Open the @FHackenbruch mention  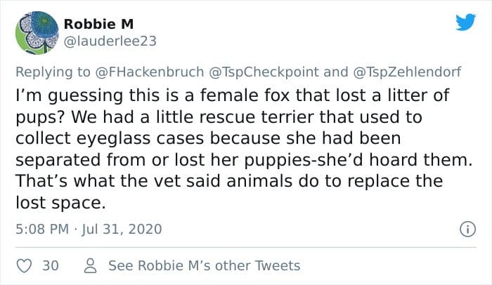click(149, 72)
